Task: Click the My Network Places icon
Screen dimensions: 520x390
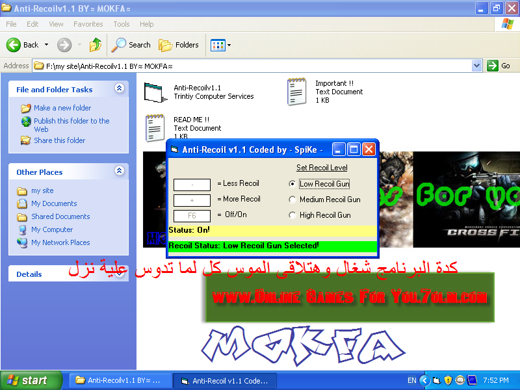Action: 22,242
